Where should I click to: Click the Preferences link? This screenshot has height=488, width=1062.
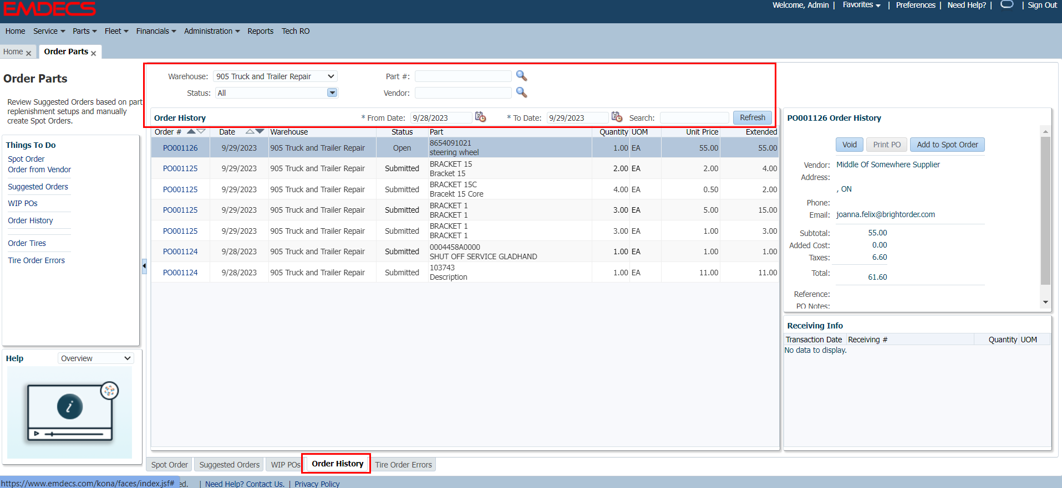[916, 5]
